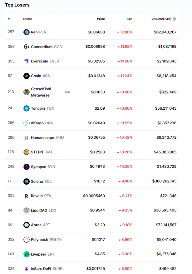
Task: Open the Chain XCN coin link
Action: click(41, 76)
